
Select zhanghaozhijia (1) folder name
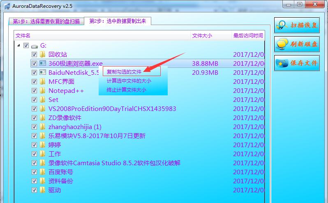pos(75,127)
